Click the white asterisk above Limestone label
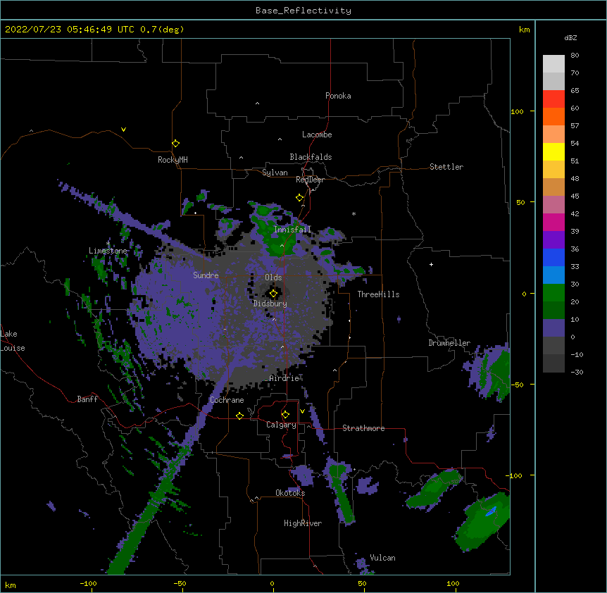607x593 pixels. [x=108, y=244]
